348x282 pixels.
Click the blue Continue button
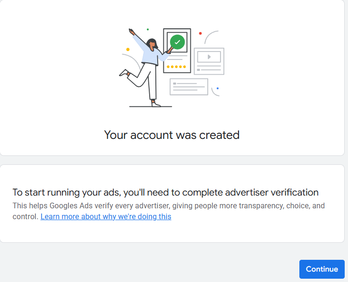pos(322,269)
